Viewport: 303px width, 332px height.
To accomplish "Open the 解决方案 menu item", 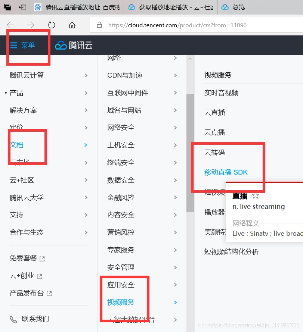I will coord(23,110).
